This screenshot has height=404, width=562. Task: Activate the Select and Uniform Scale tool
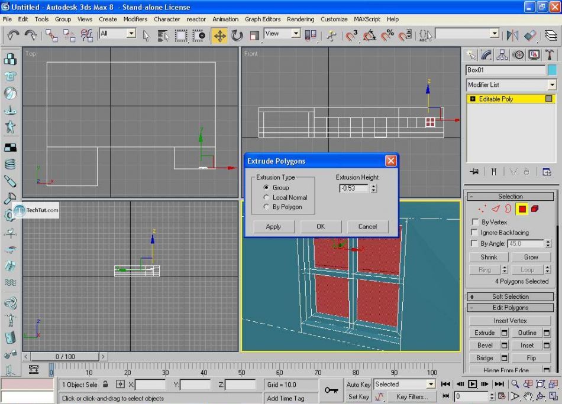click(x=254, y=36)
